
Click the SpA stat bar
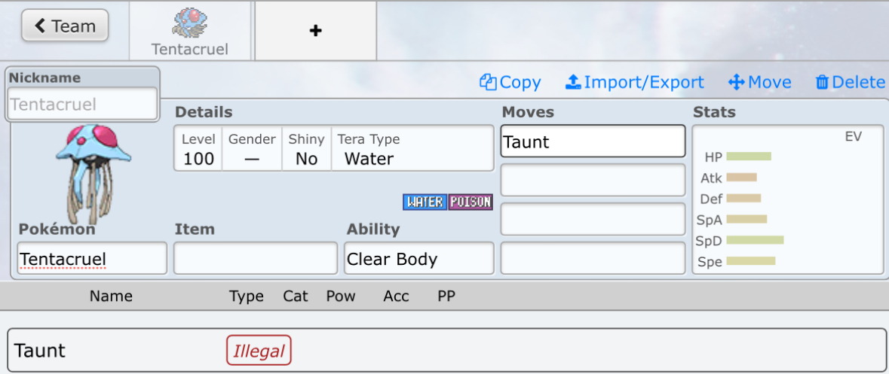(746, 219)
